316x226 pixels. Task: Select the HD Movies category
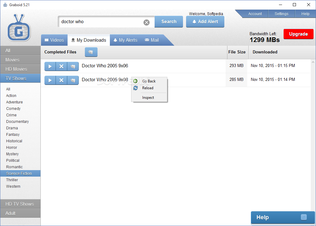coord(20,69)
